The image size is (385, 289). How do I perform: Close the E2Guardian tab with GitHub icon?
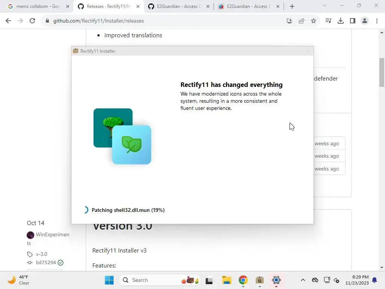point(208,7)
